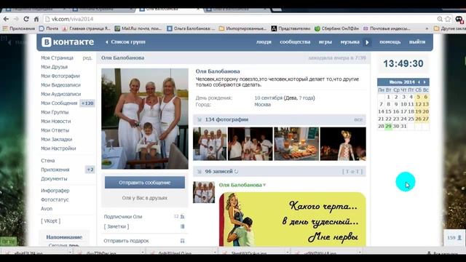Click the ВКонтакте logo
466x262 pixels.
coord(68,42)
